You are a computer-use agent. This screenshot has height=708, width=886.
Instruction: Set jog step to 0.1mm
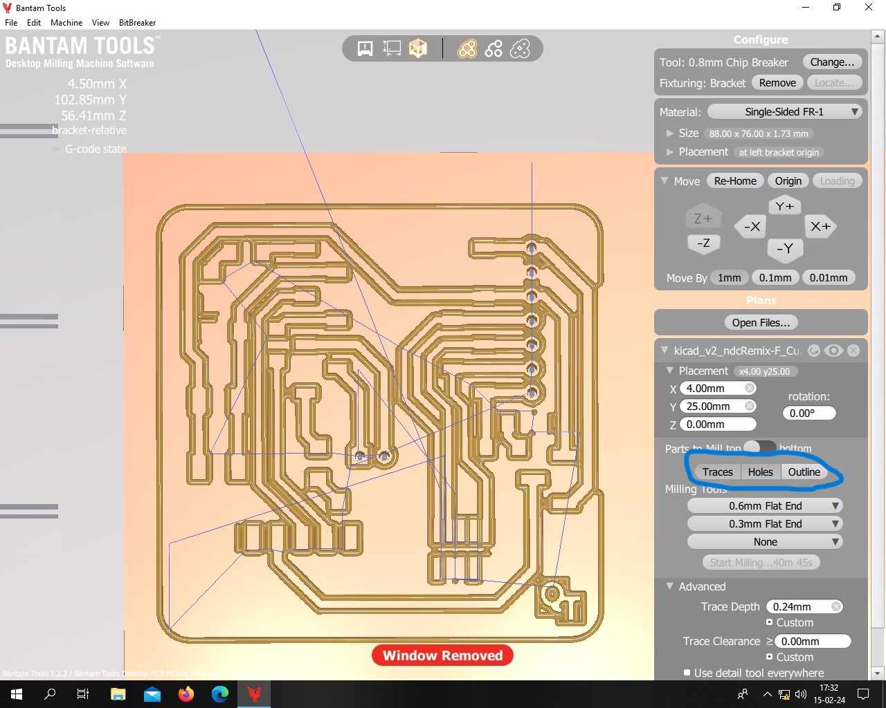(775, 277)
